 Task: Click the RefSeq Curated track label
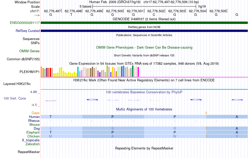[27, 31]
